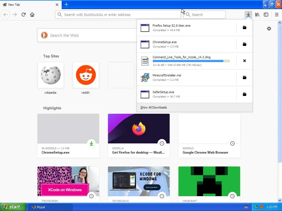The width and height of the screenshot is (282, 211).
Task: Open folder for Firefox Setup 52.9.0esr.exe
Action: click(x=245, y=28)
